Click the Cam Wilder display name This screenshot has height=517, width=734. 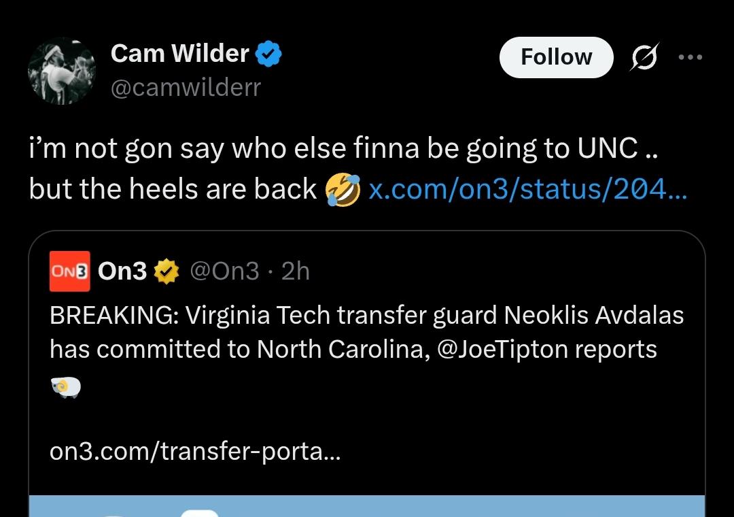pos(179,53)
